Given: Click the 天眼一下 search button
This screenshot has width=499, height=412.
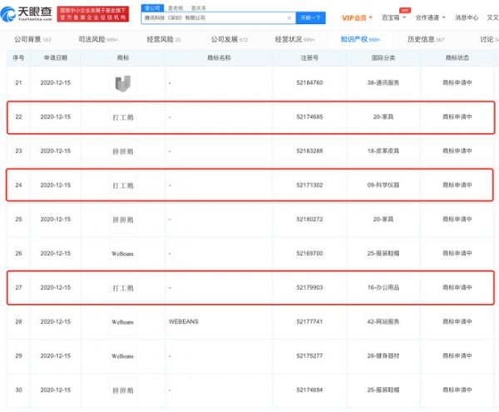Looking at the screenshot, I should pos(312,17).
